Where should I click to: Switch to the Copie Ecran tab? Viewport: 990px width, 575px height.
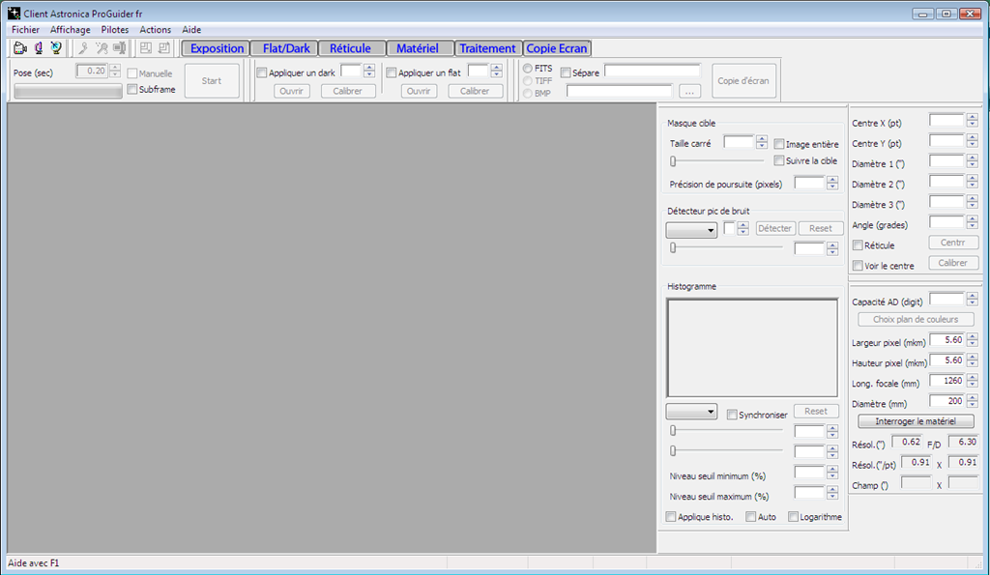click(556, 48)
